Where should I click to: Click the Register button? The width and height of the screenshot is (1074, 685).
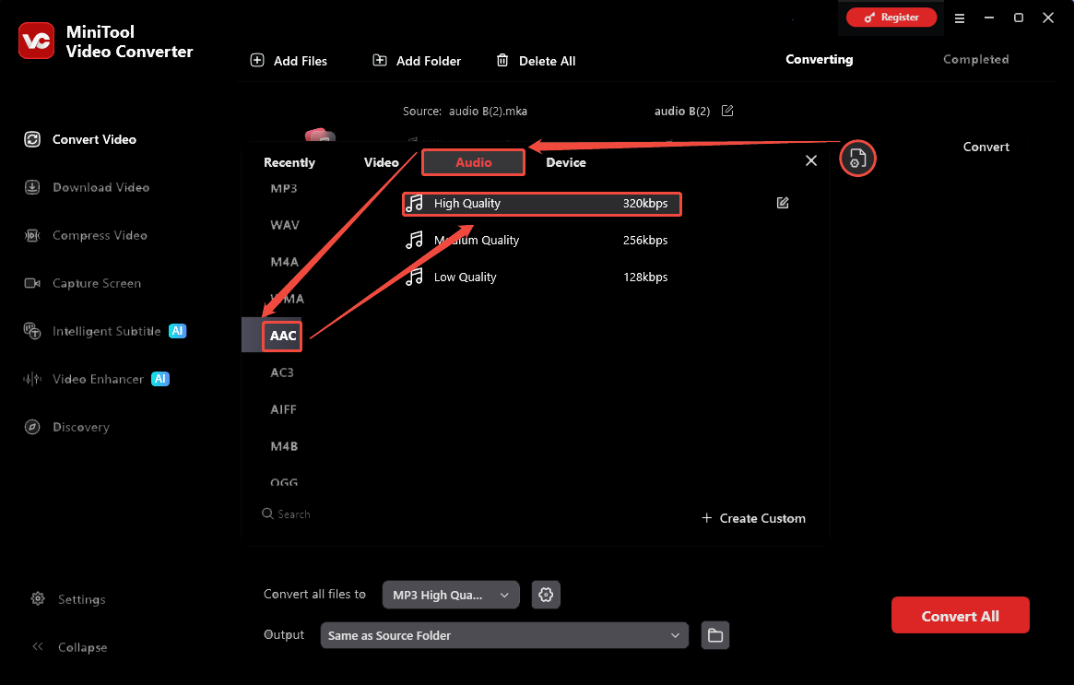(891, 18)
